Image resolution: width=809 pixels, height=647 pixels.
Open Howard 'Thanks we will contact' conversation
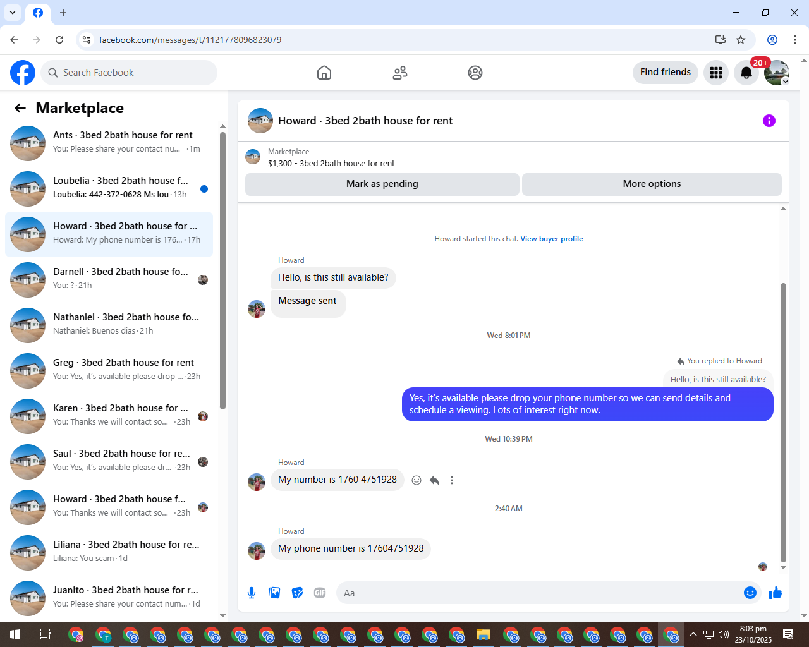click(x=109, y=507)
